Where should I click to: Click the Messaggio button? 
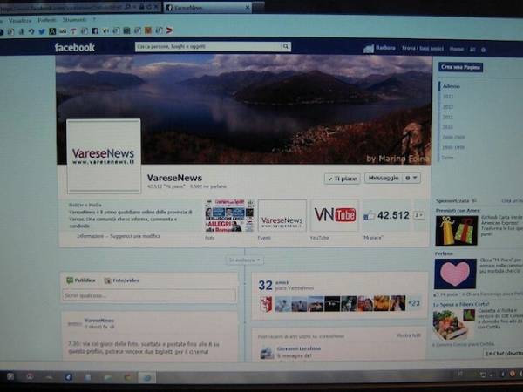(384, 178)
